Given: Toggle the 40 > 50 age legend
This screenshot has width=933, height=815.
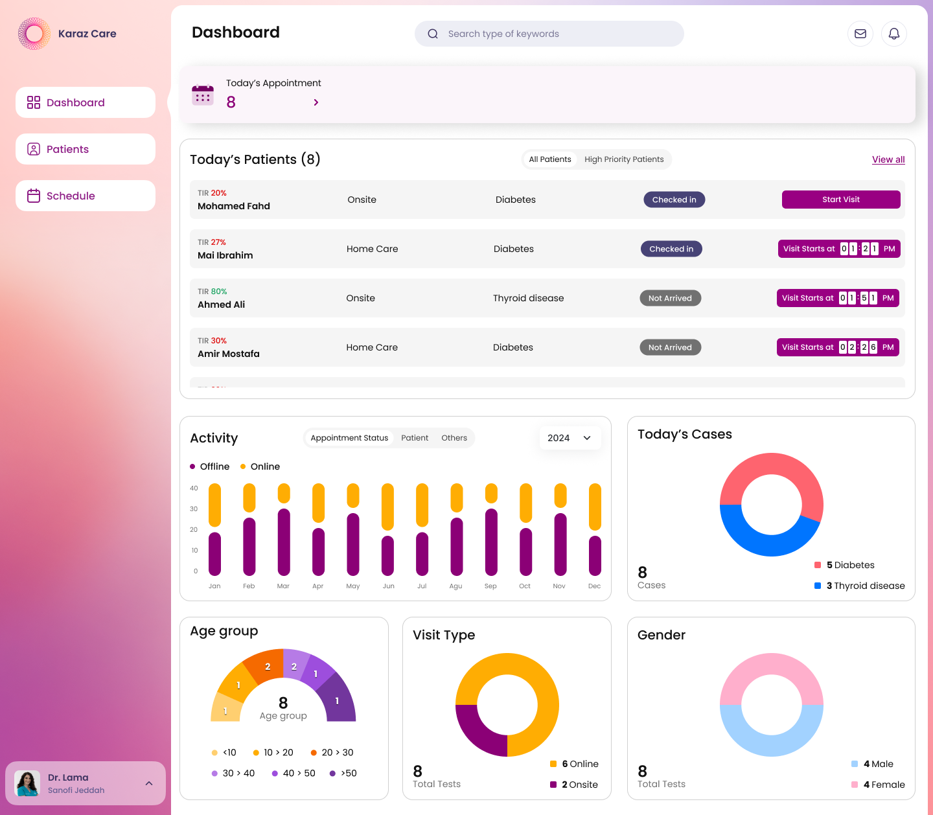Looking at the screenshot, I should click(294, 773).
